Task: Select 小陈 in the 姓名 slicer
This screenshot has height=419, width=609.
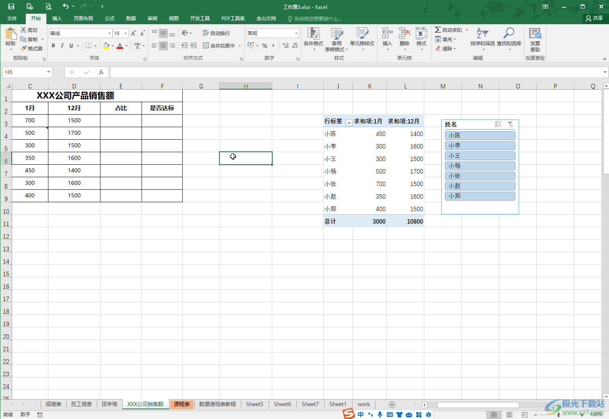Action: (480, 136)
